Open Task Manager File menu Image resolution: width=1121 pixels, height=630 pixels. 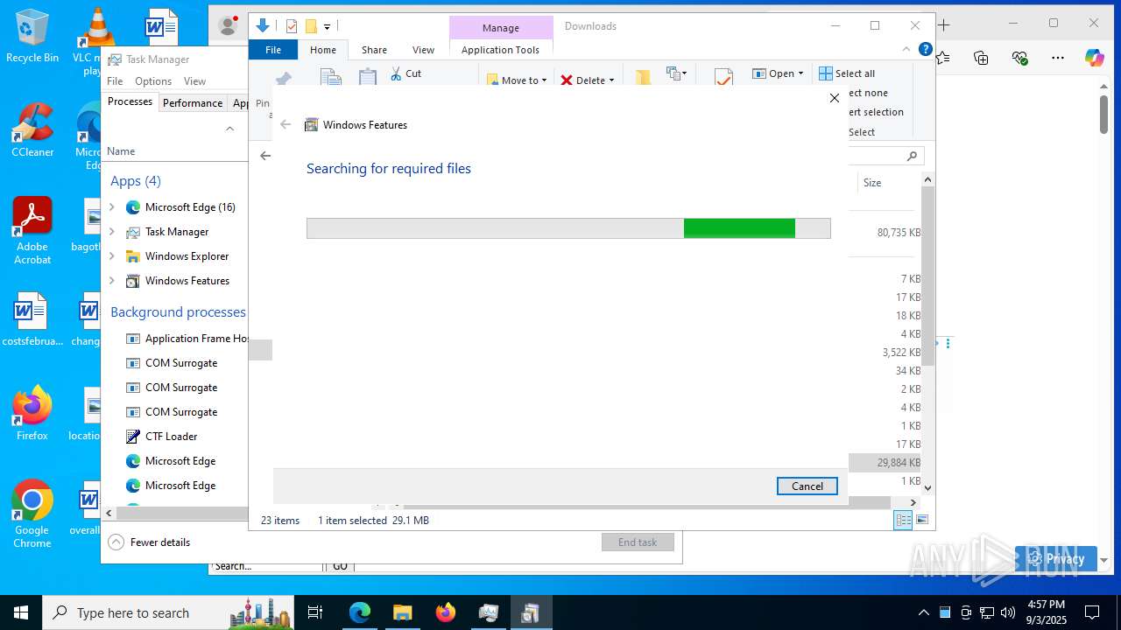[x=115, y=81]
